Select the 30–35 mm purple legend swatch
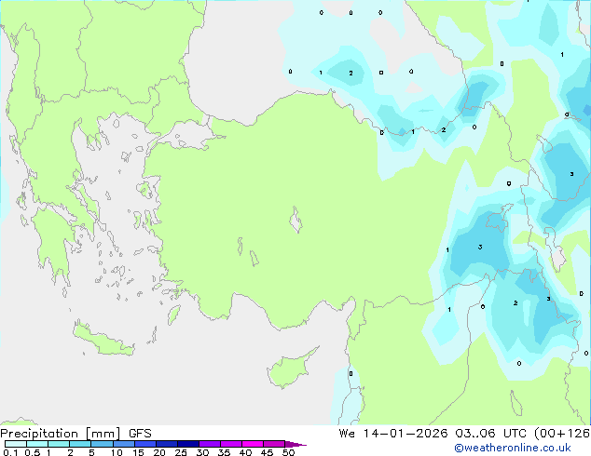The height and width of the screenshot is (456, 591). pyautogui.click(x=210, y=444)
